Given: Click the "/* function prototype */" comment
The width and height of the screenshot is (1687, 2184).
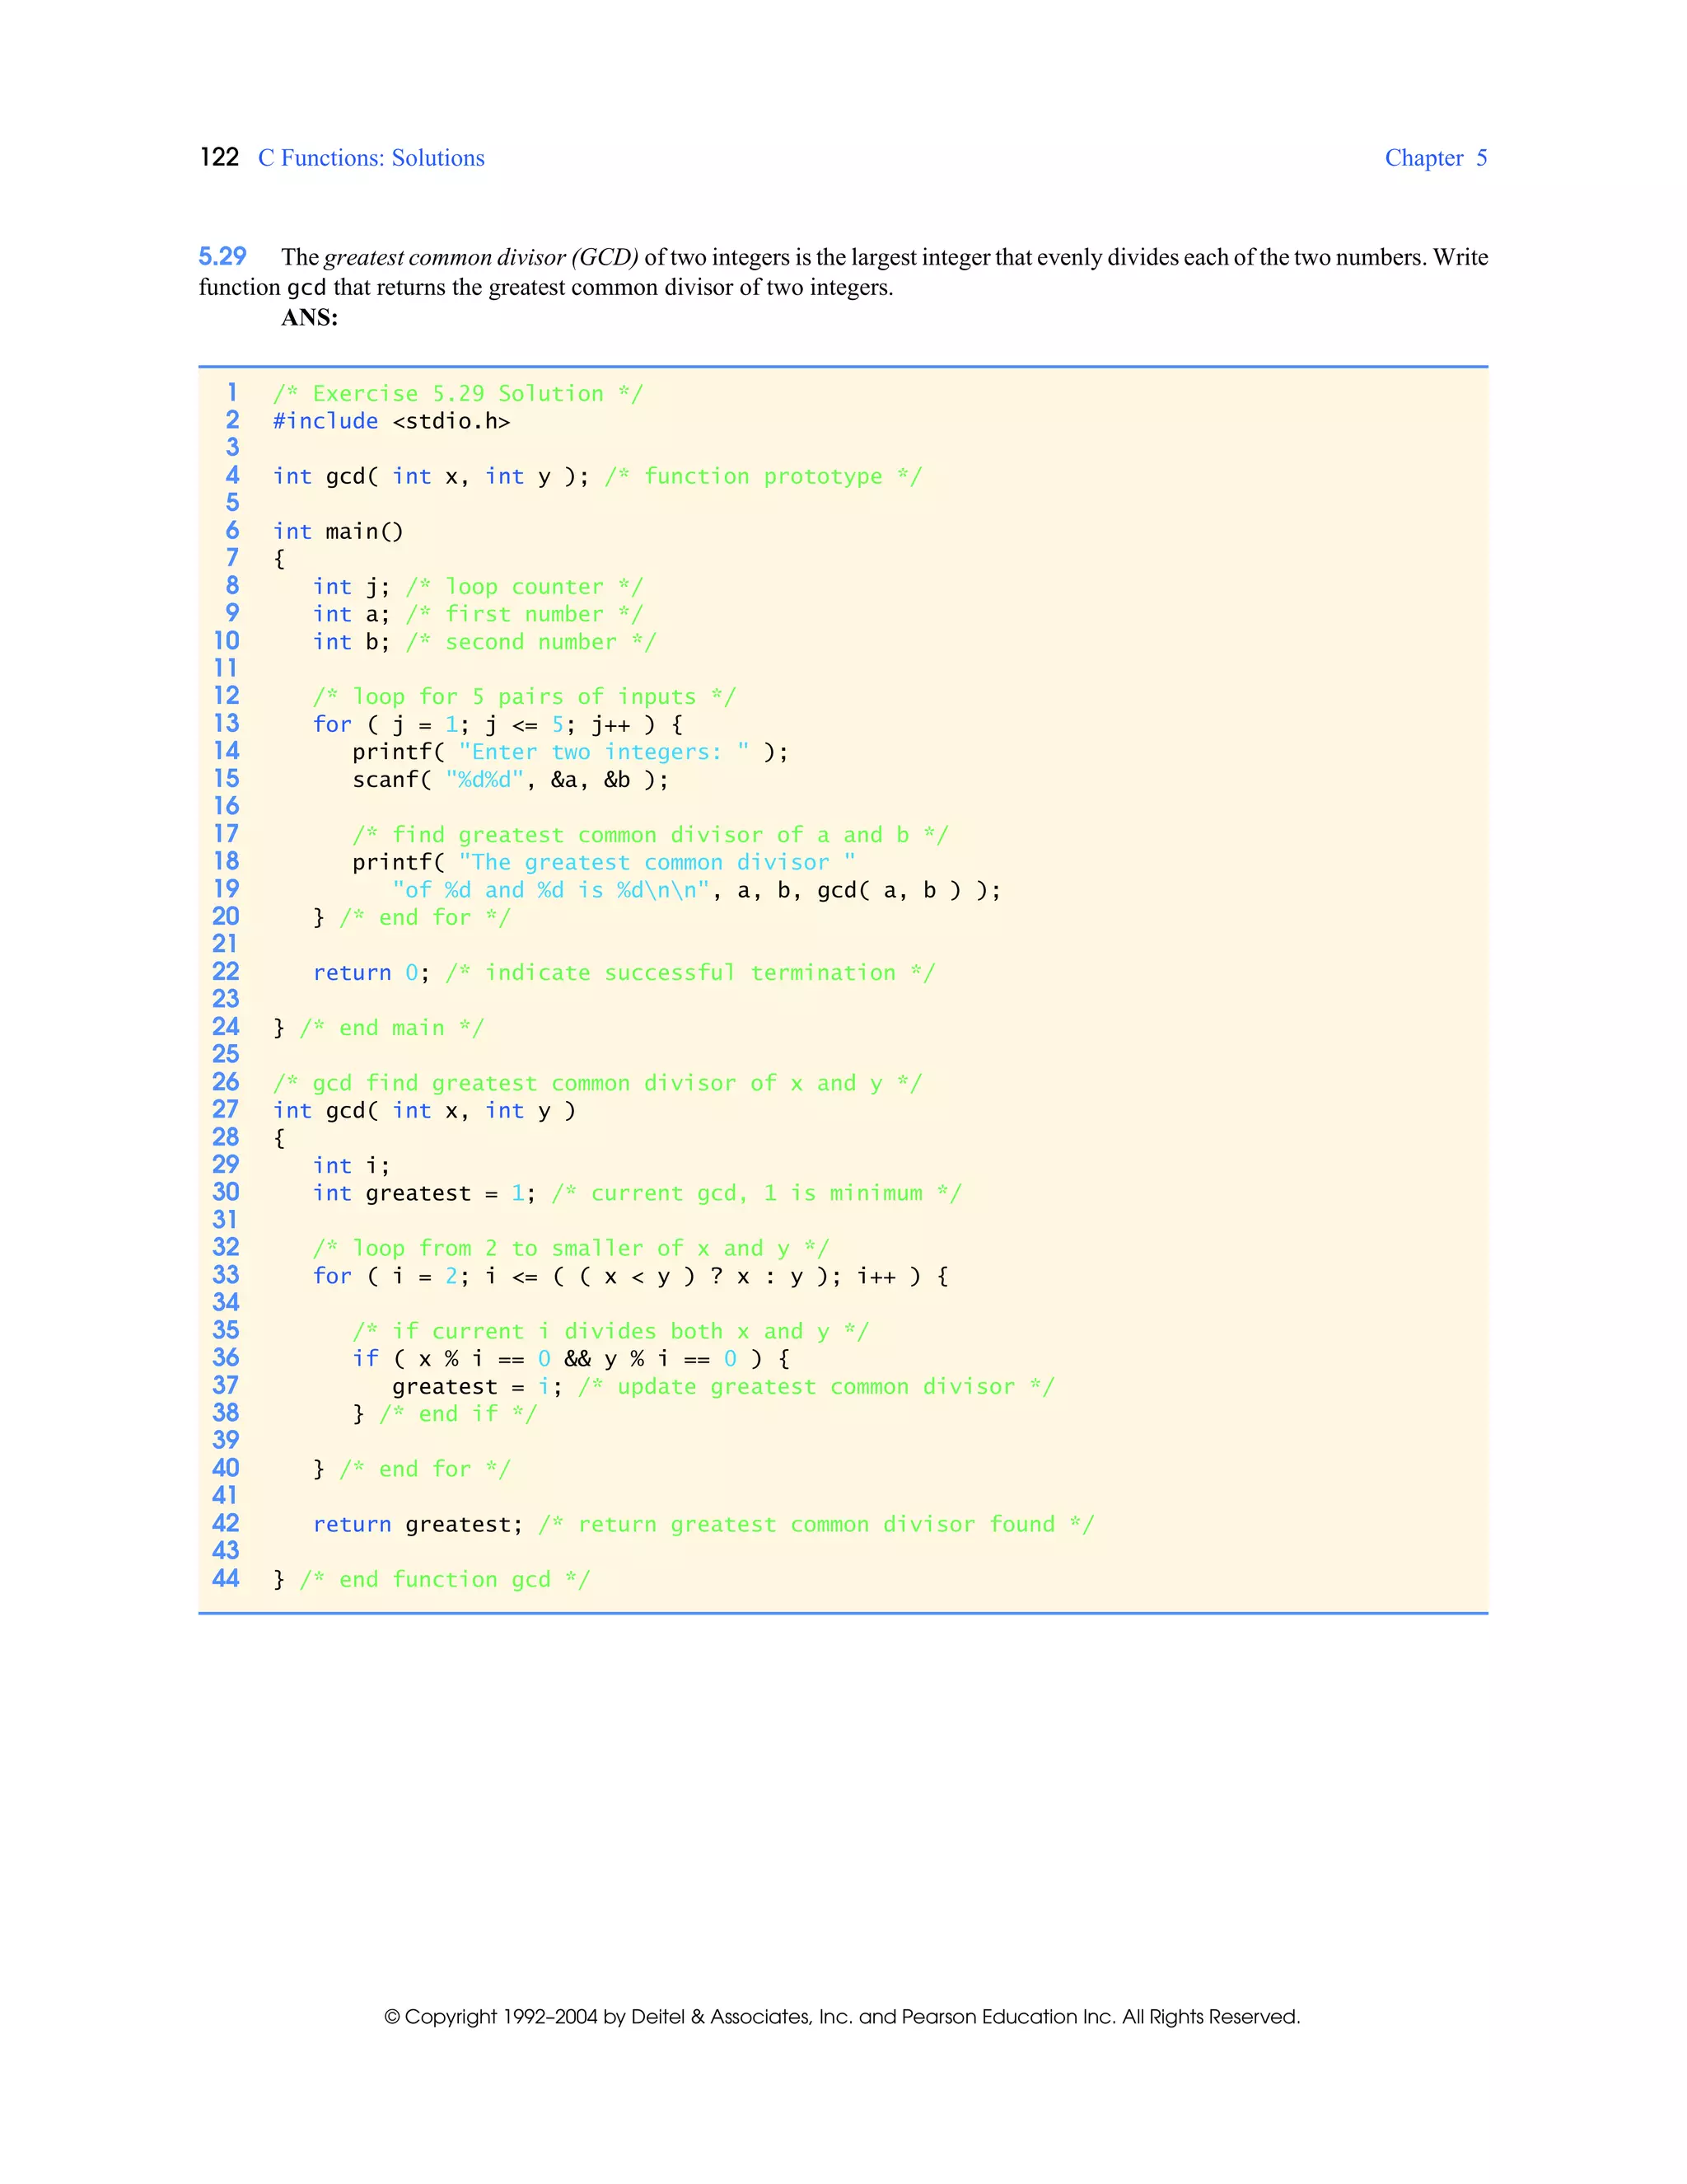Looking at the screenshot, I should (x=763, y=476).
